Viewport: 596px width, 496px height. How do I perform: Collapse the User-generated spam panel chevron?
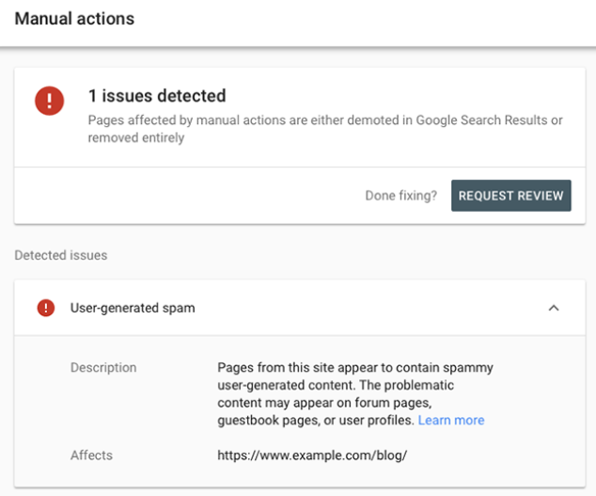pyautogui.click(x=553, y=308)
